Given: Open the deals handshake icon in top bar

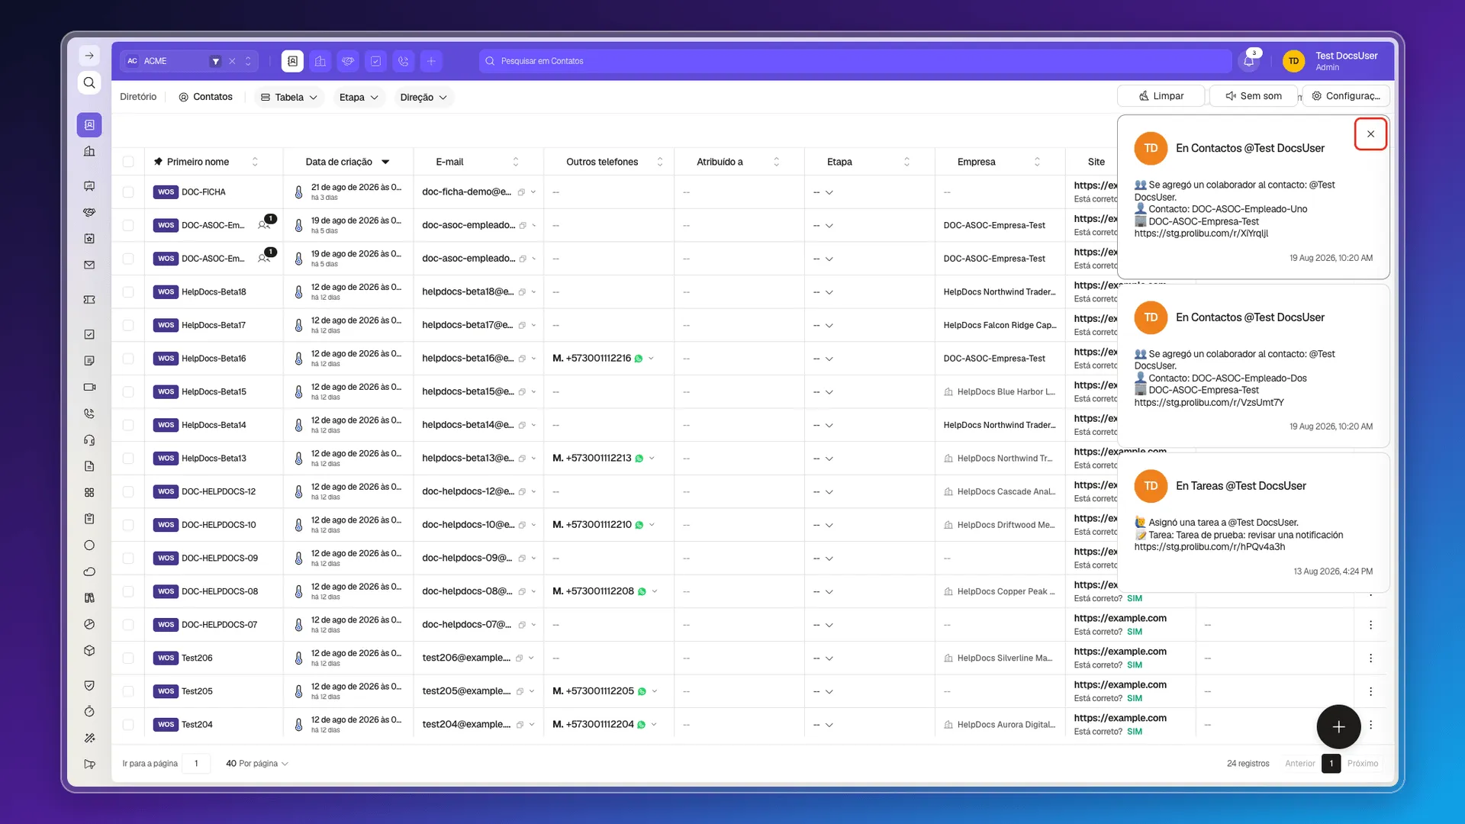Looking at the screenshot, I should (x=348, y=61).
